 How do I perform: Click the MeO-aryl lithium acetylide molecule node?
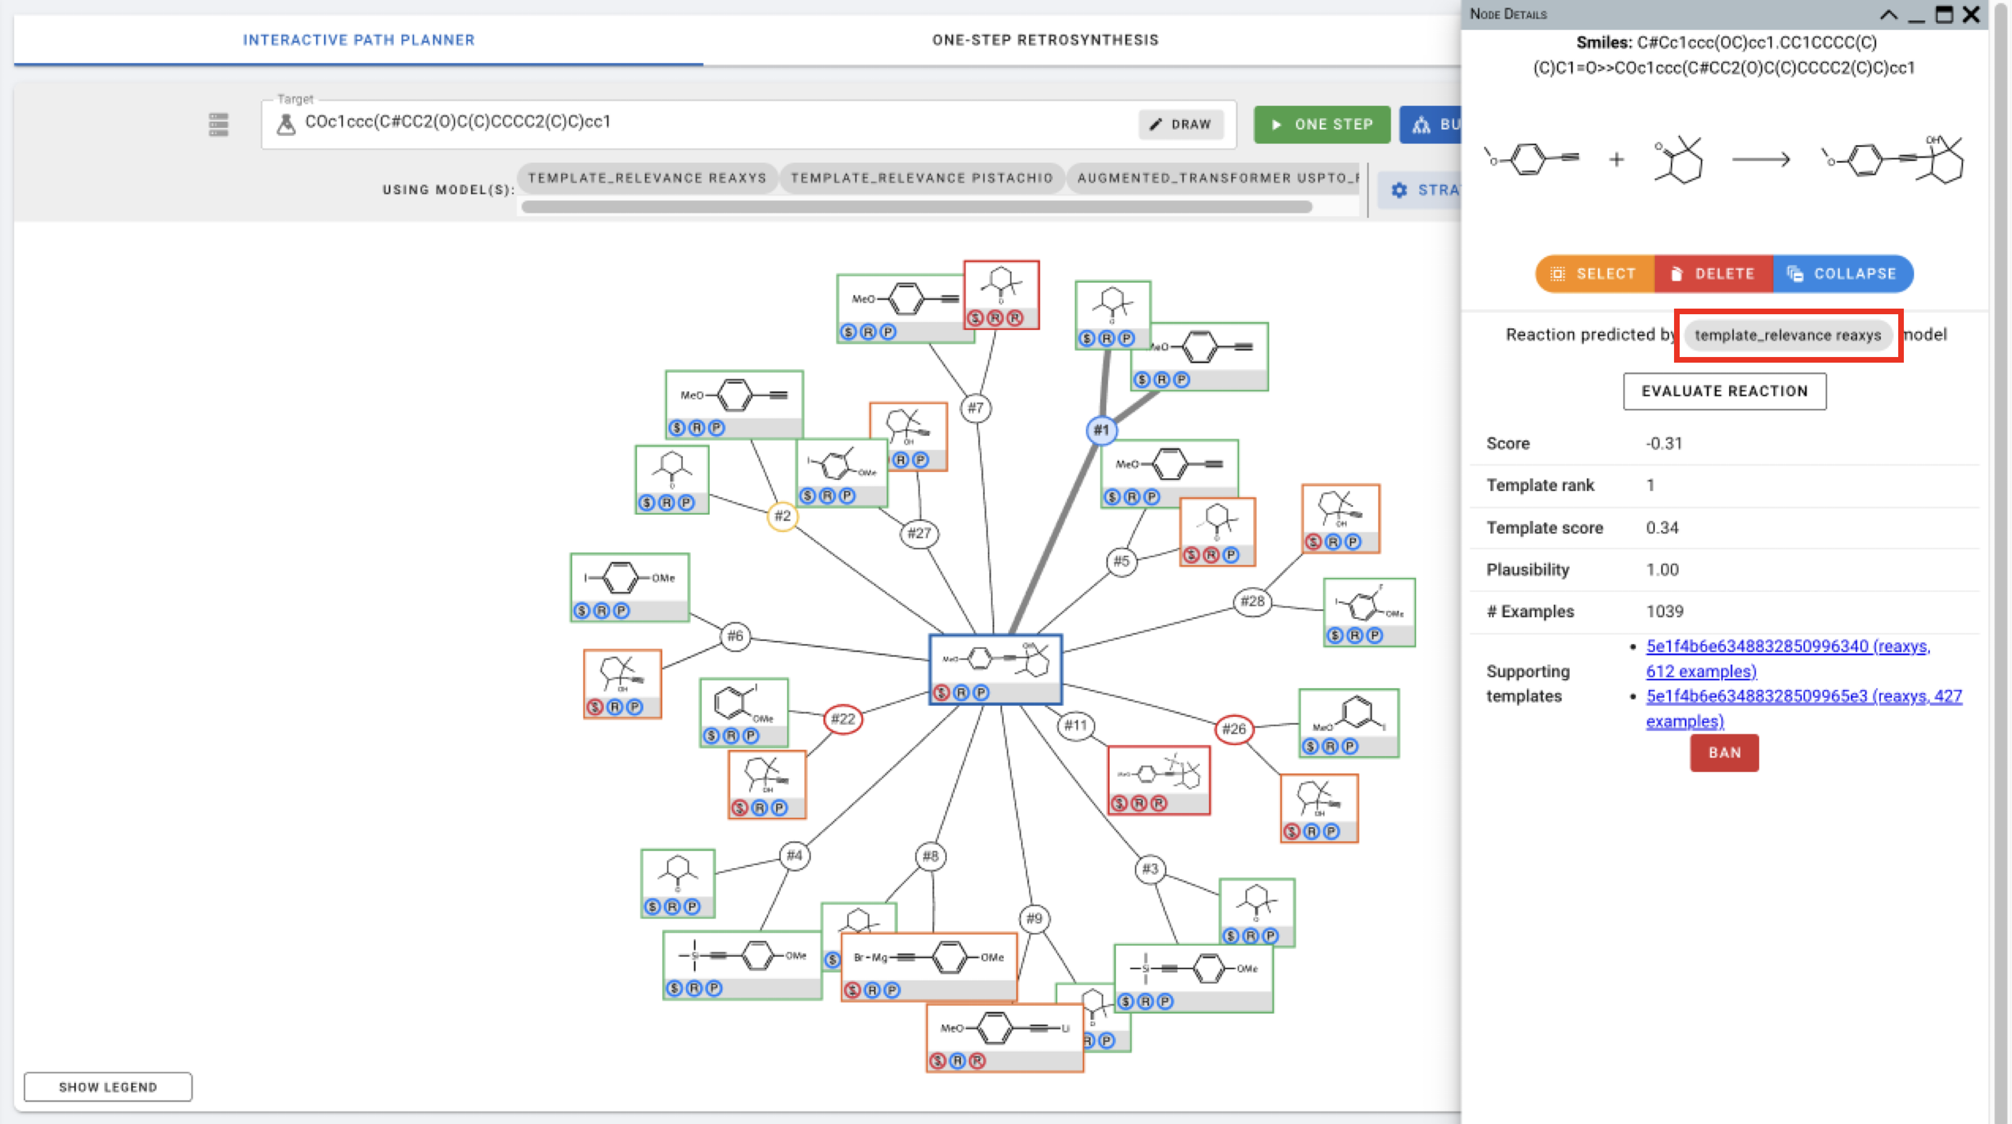(1004, 1037)
